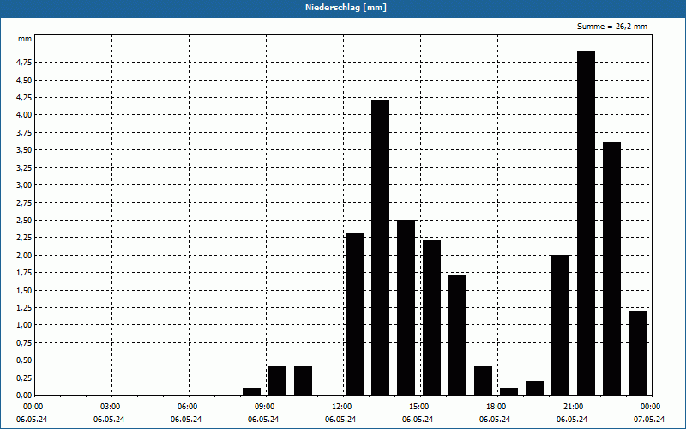Click the 09:00 x-axis time label
Screen dimensions: 686x429
(264, 407)
